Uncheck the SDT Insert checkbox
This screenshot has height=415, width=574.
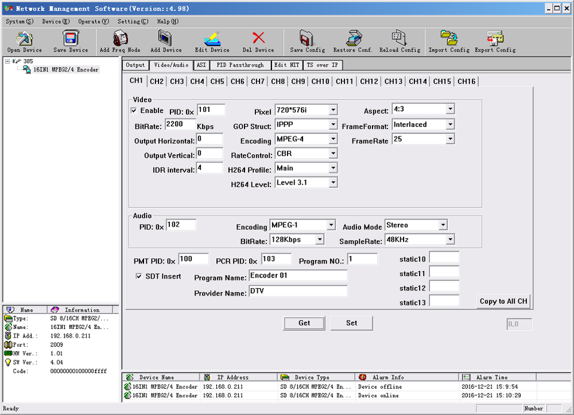pyautogui.click(x=139, y=276)
